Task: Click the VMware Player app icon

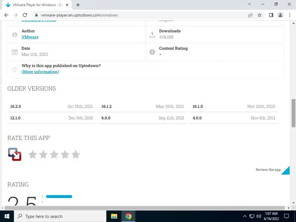Action: (15, 154)
